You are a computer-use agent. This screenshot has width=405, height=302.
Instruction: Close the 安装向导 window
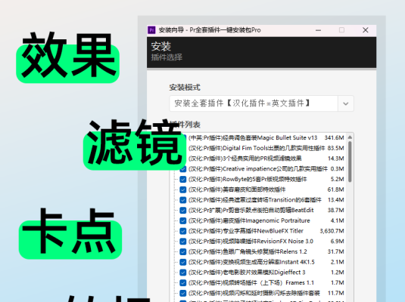365,30
